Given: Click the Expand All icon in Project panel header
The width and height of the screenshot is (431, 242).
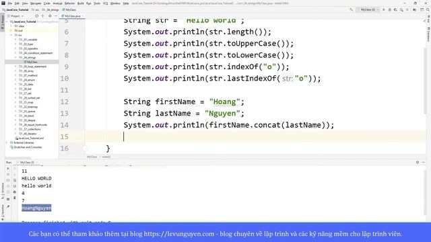Looking at the screenshot, I should point(42,16).
